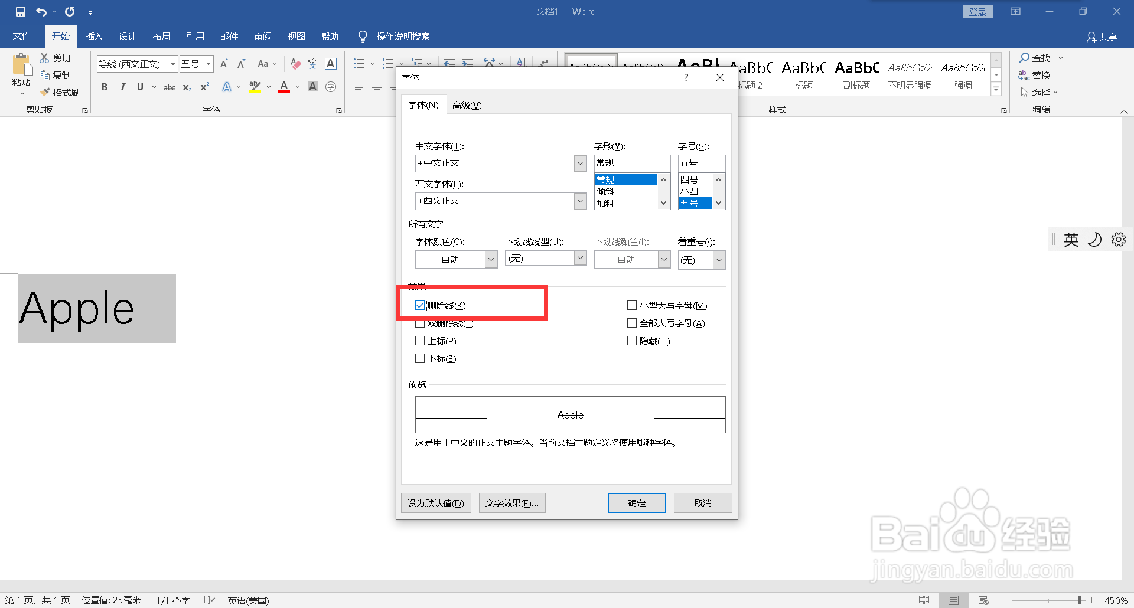Apply Underline using the U icon
This screenshot has height=608, width=1134.
140,87
